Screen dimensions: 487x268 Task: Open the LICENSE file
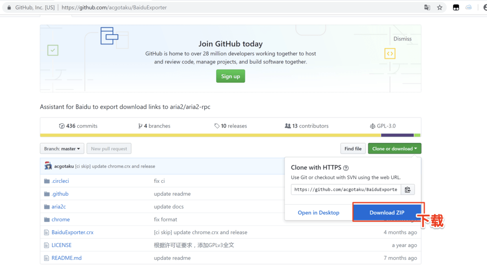[62, 245]
